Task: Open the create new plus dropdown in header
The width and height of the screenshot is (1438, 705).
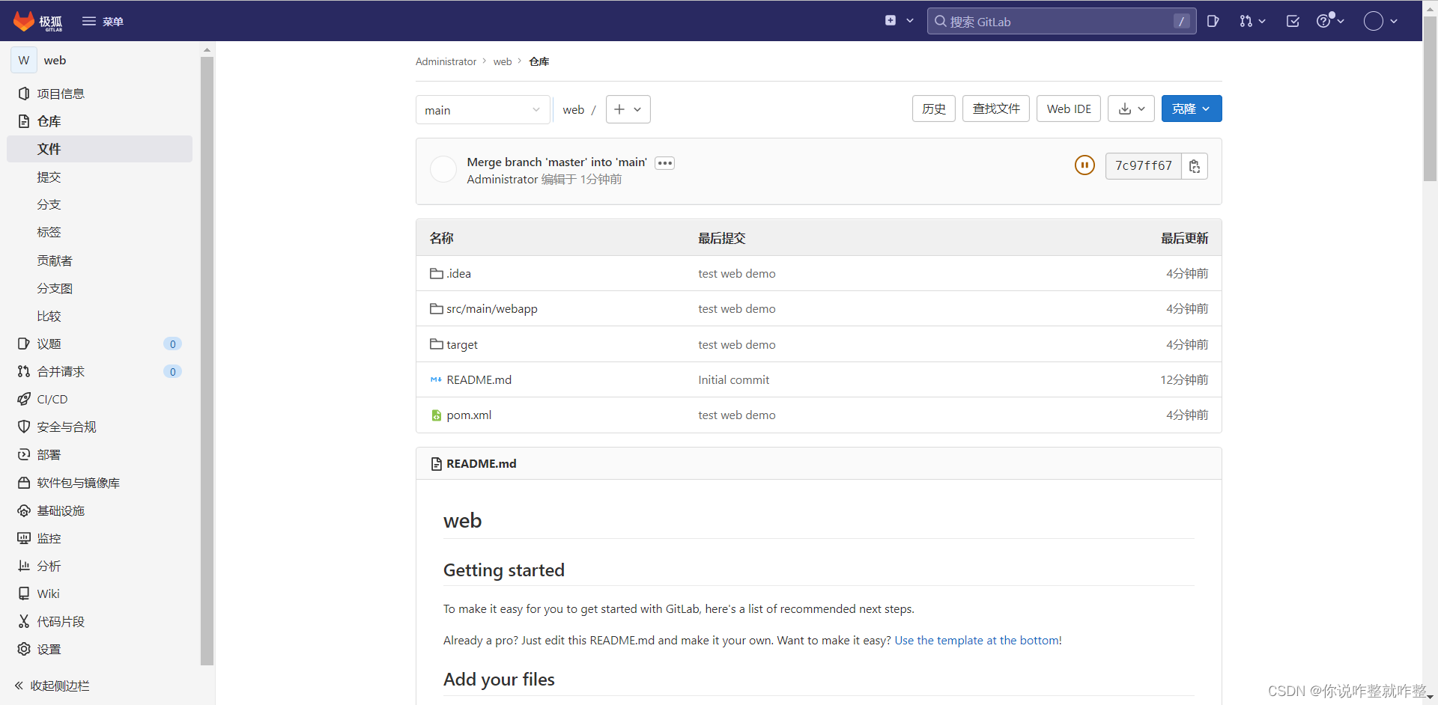Action: (899, 21)
